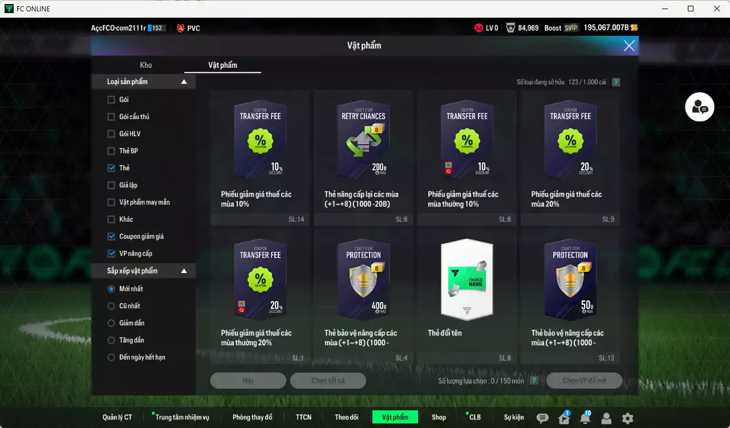Click the green help icon beside item count
Image resolution: width=730 pixels, height=428 pixels.
616,82
